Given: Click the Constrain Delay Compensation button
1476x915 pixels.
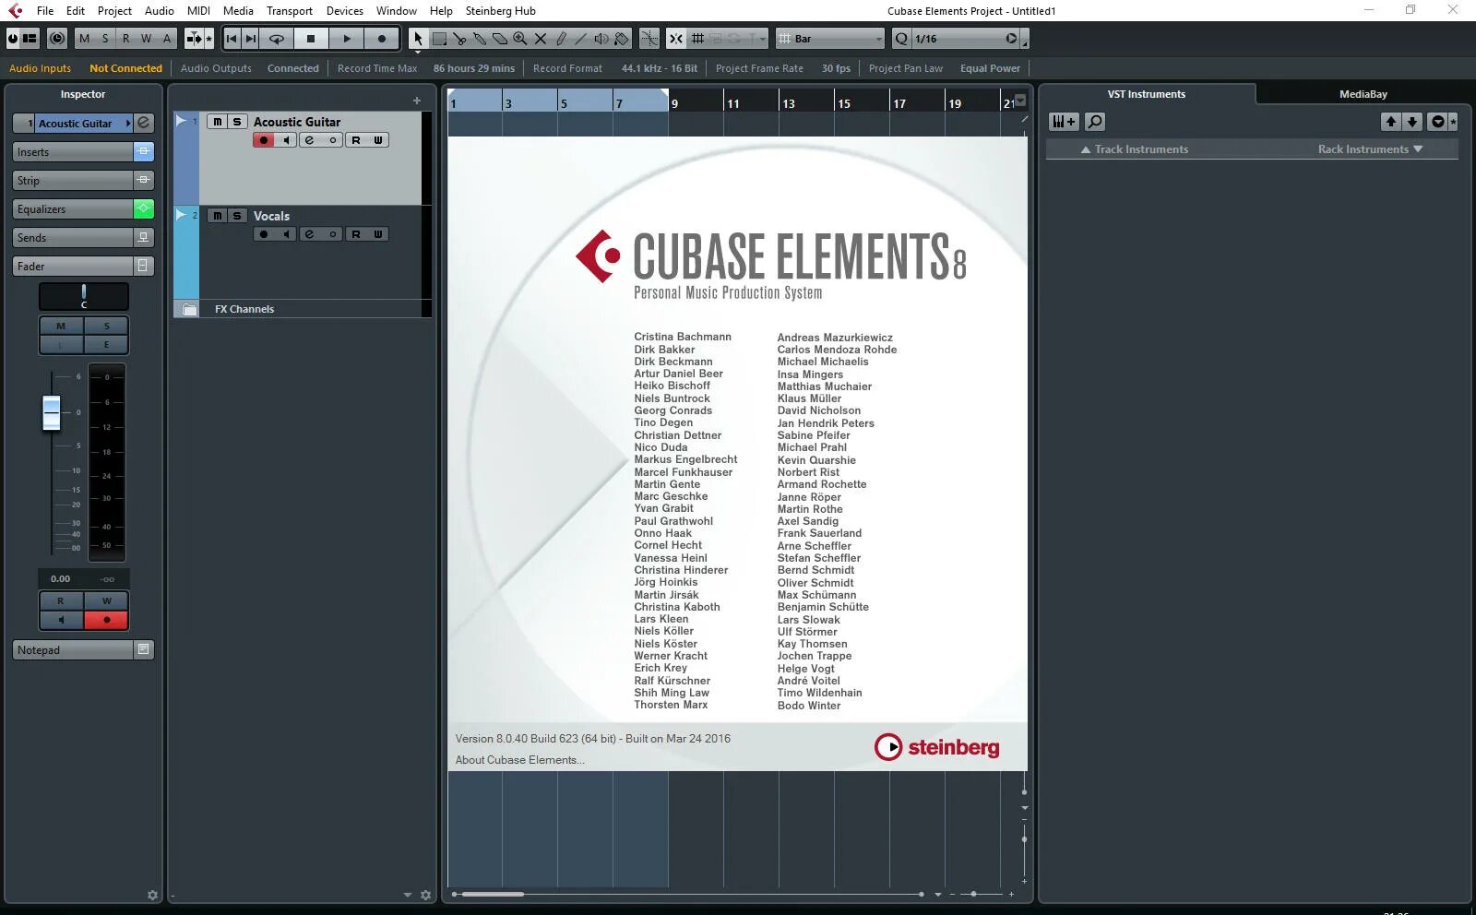Looking at the screenshot, I should pyautogui.click(x=57, y=39).
